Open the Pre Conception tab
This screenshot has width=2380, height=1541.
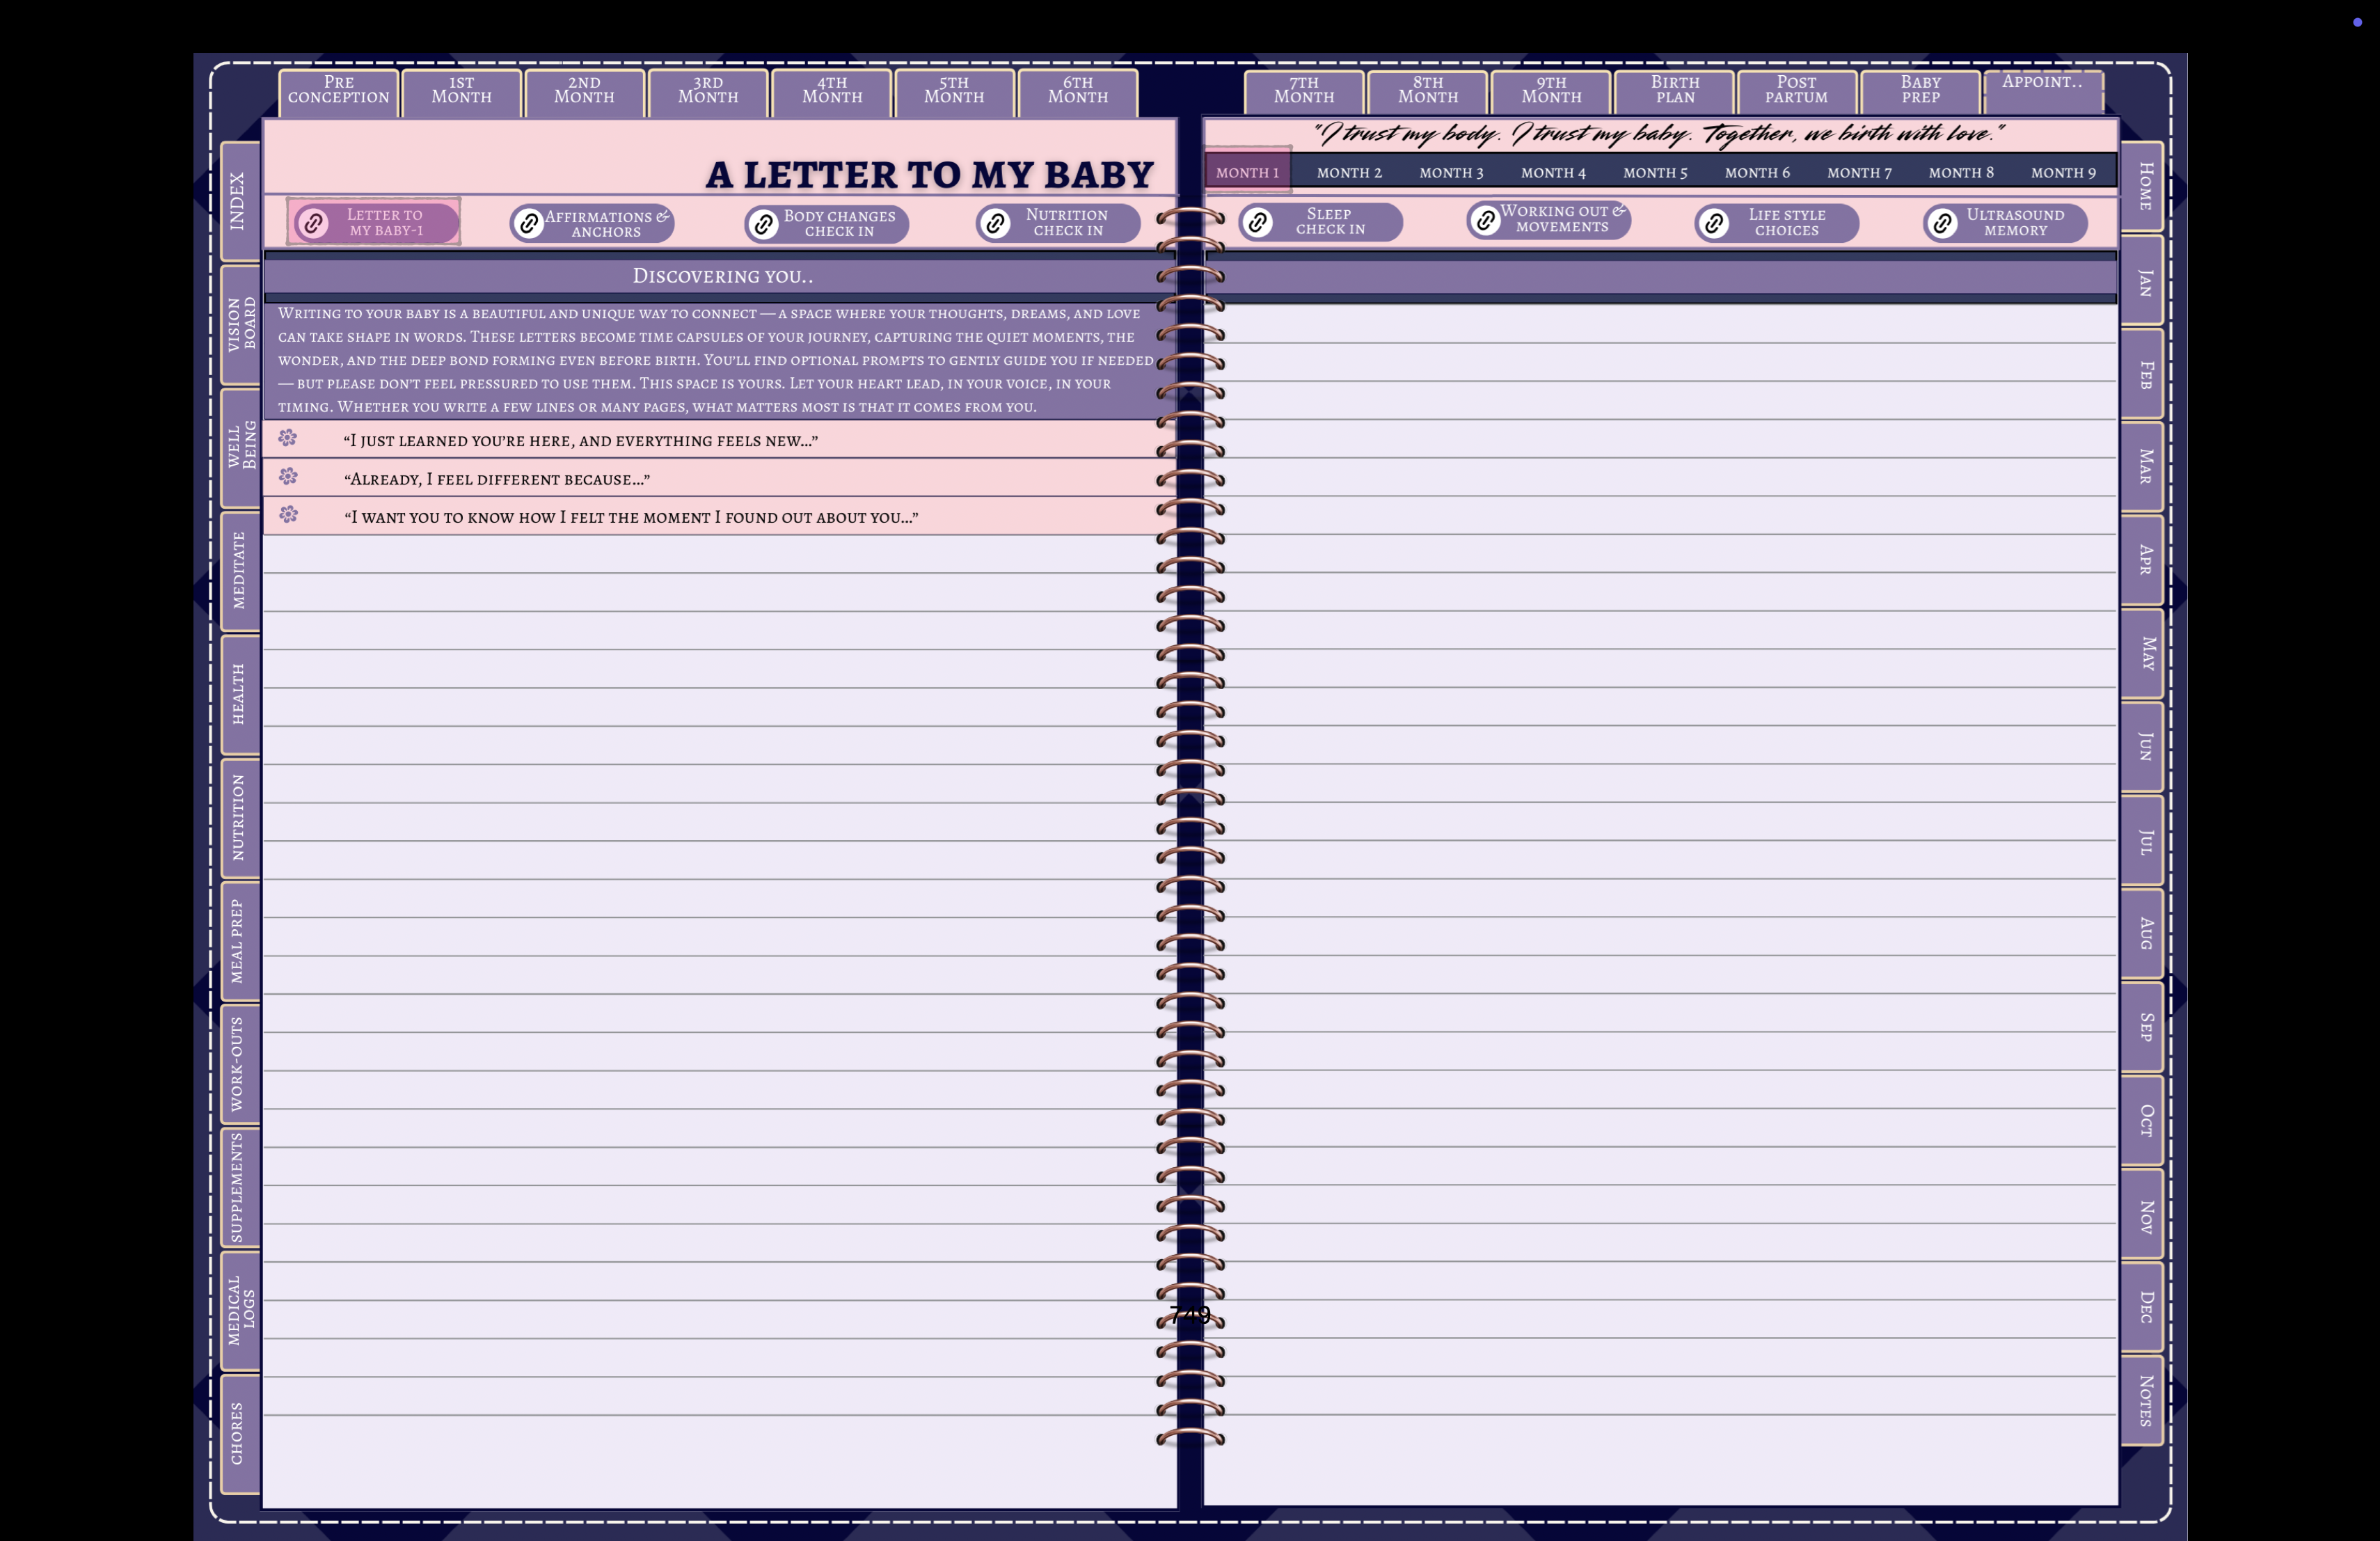click(x=338, y=91)
